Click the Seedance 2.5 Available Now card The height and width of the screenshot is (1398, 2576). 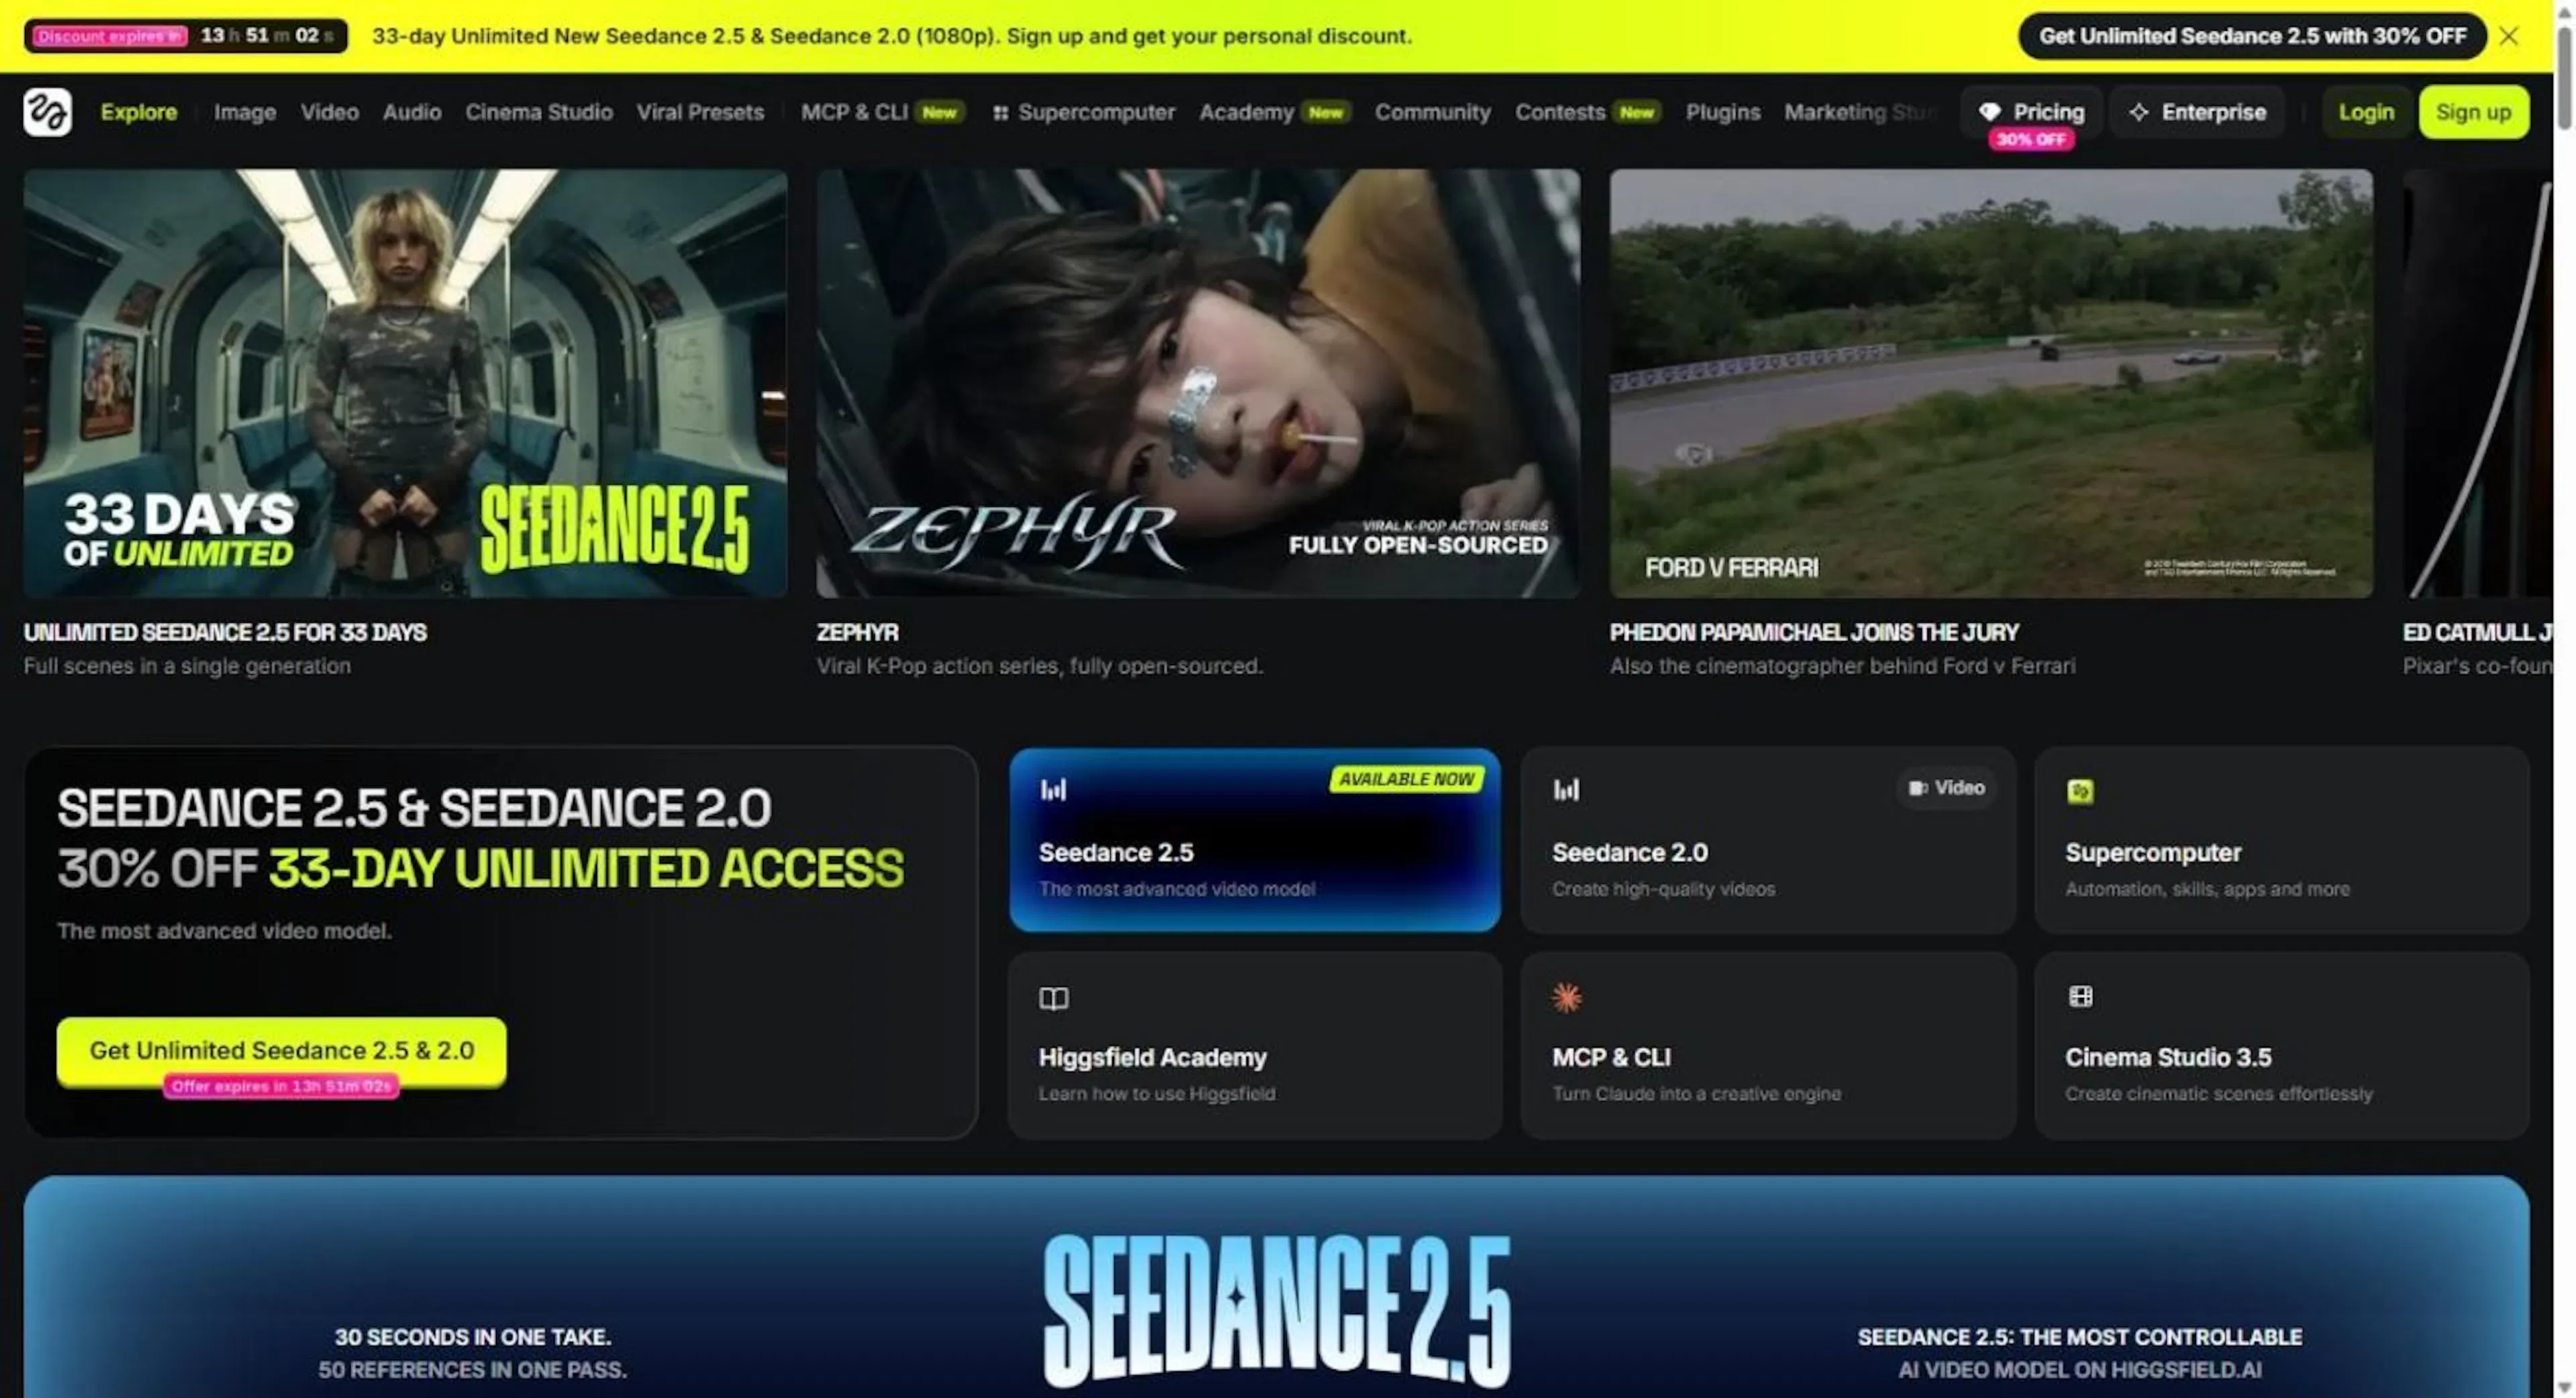coord(1254,839)
